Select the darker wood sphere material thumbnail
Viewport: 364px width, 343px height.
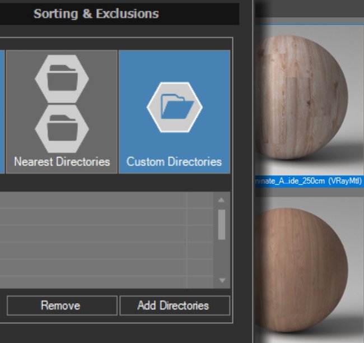(x=310, y=270)
